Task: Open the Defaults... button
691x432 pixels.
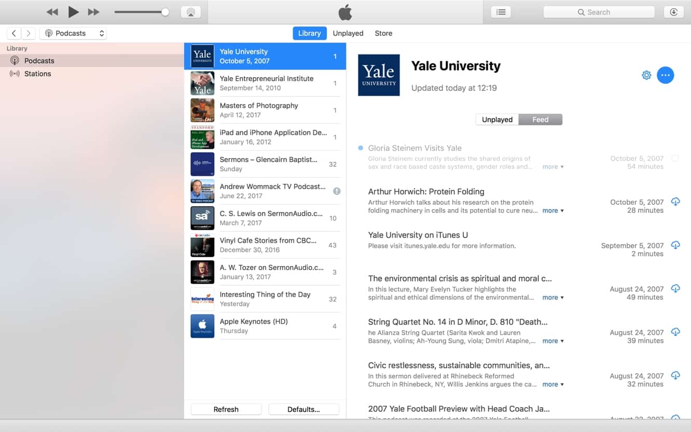Action: pyautogui.click(x=303, y=409)
